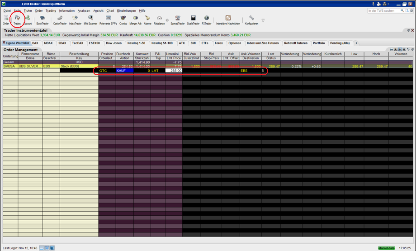Focus the TWS search box
Screen dimensions: 416x251
[x=383, y=10]
